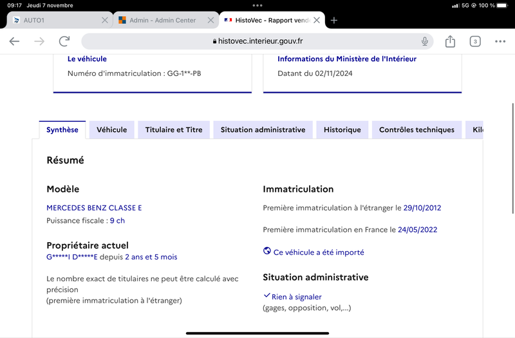Close the AUTO1 tab
Image resolution: width=515 pixels, height=338 pixels.
[105, 21]
